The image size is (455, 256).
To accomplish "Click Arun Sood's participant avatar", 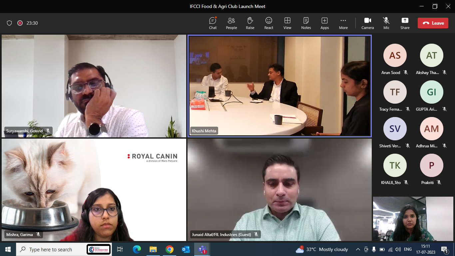I will (395, 55).
